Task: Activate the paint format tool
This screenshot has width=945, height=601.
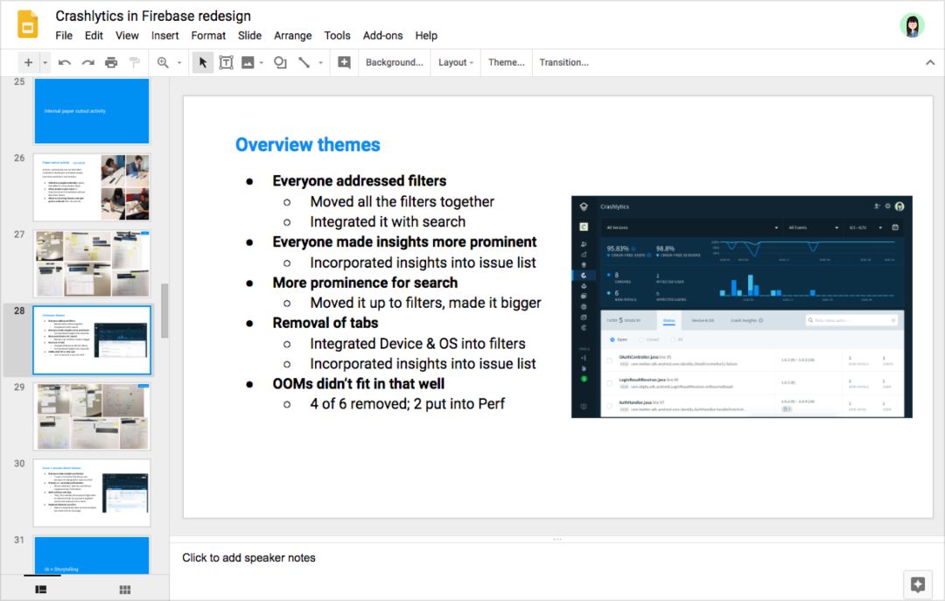Action: click(135, 62)
